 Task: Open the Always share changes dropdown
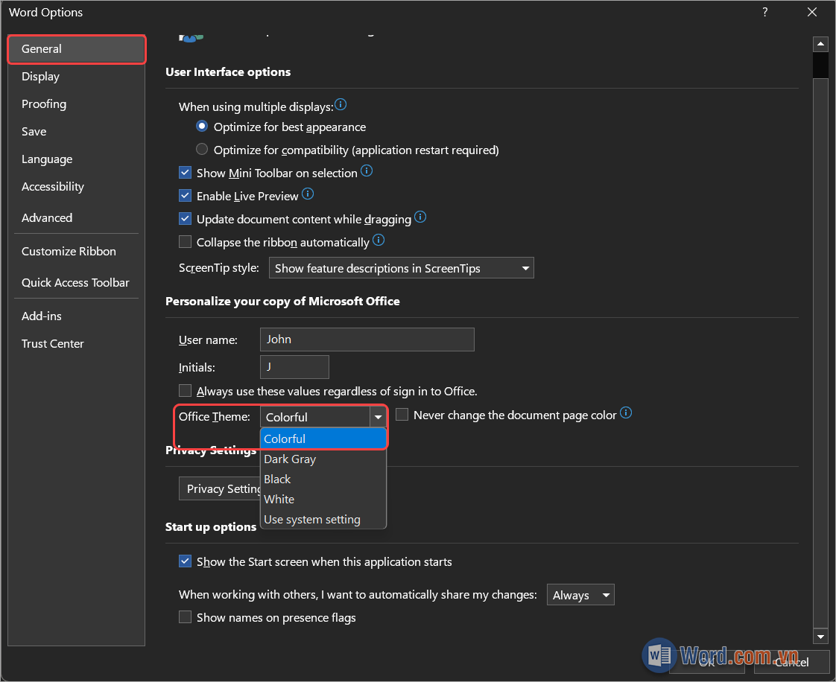coord(580,595)
